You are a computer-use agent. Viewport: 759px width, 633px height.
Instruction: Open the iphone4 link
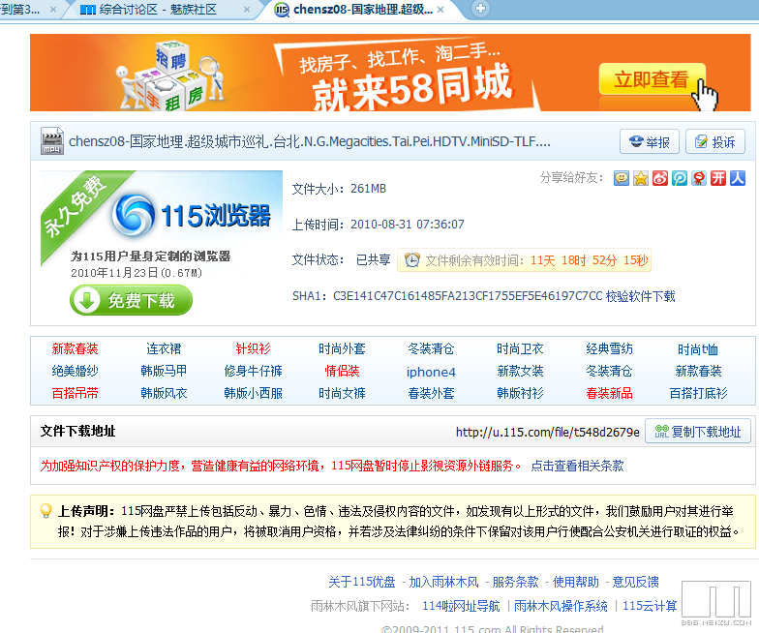pos(431,372)
